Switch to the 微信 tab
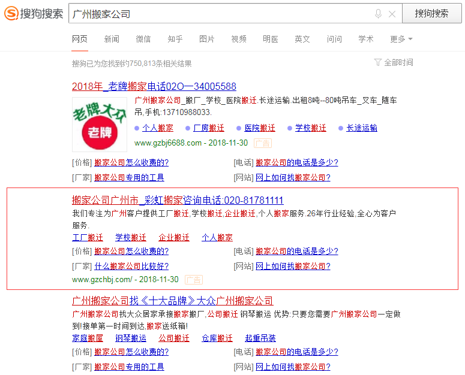The image size is (465, 375). click(143, 39)
